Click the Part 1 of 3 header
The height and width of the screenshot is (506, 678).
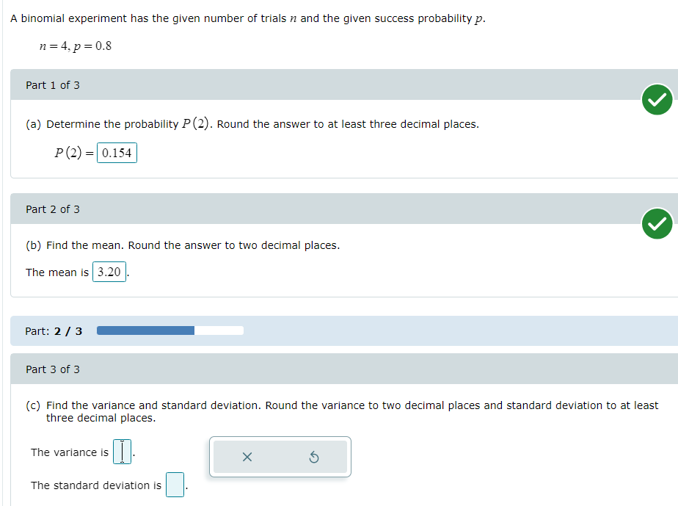[52, 84]
